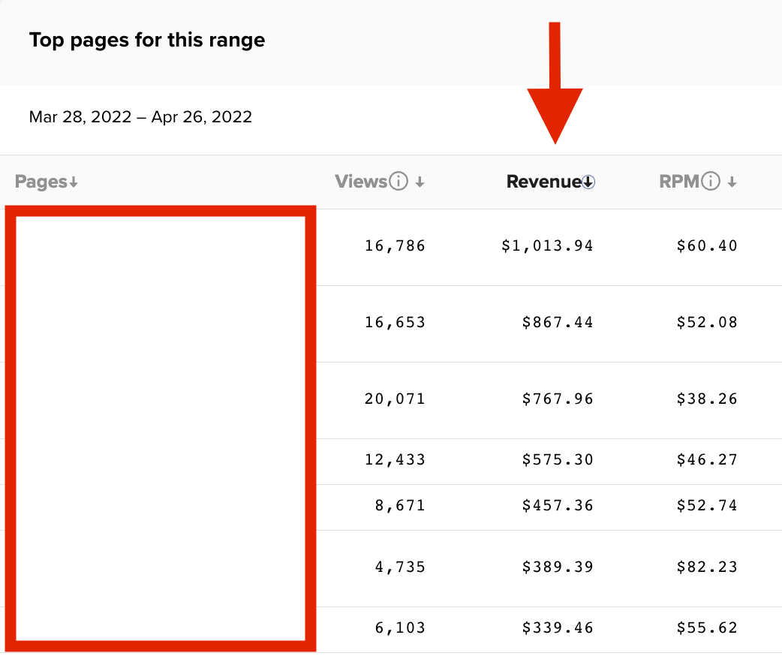
Task: Click the RPM column header label
Action: pyautogui.click(x=679, y=181)
